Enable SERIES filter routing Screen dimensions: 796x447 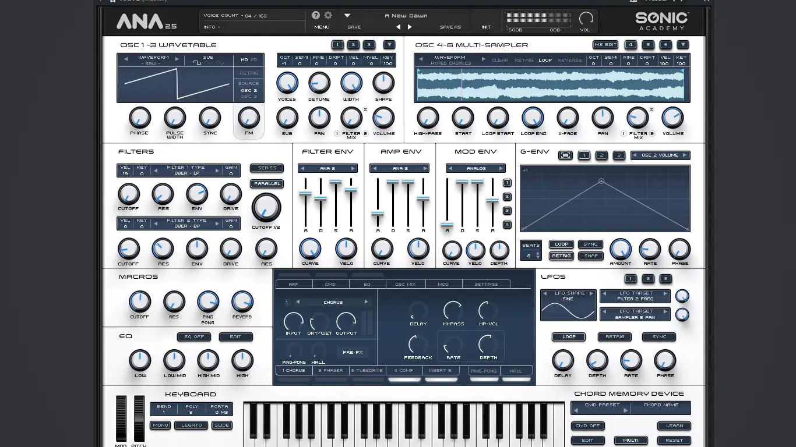pyautogui.click(x=266, y=168)
